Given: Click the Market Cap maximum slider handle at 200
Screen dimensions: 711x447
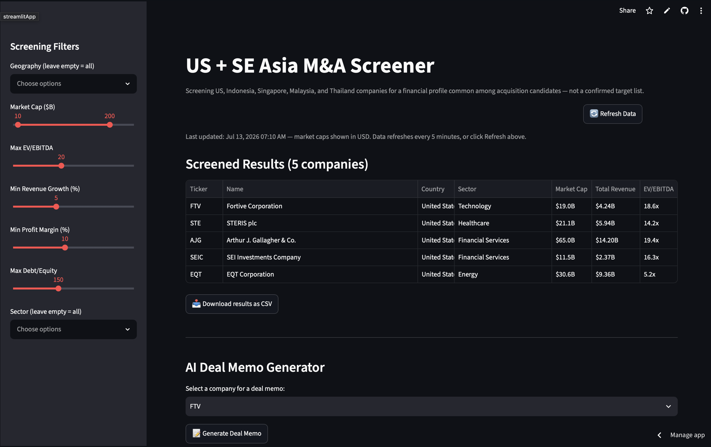Looking at the screenshot, I should [110, 125].
